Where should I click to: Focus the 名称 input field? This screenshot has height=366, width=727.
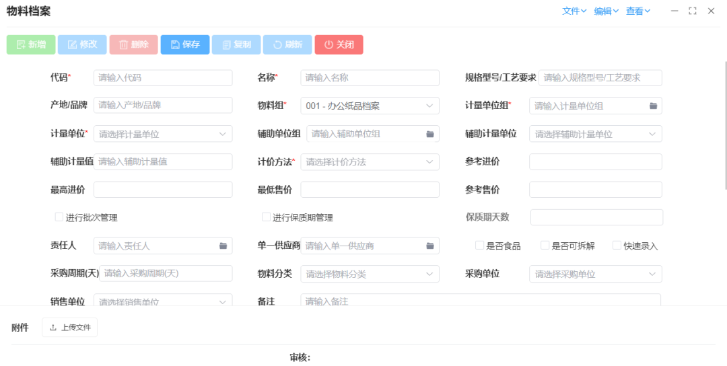pyautogui.click(x=370, y=78)
